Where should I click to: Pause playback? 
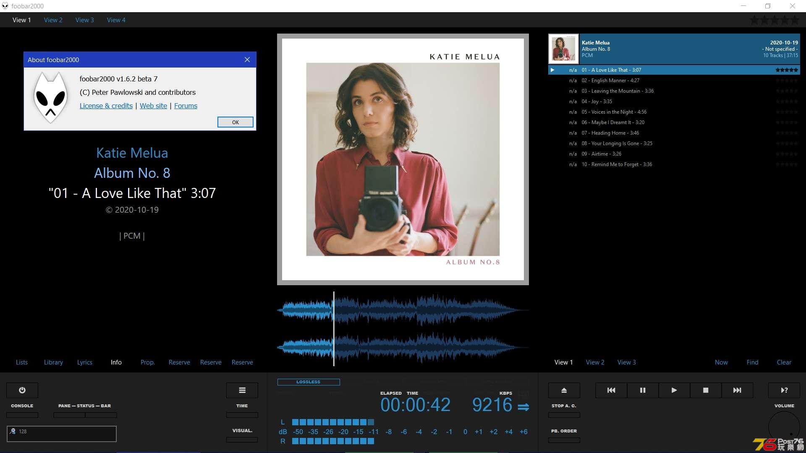(x=643, y=390)
